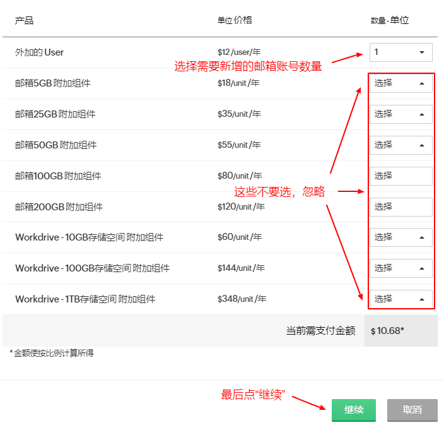This screenshot has width=444, height=430.
Task: Open the 外加的 User quantity dropdown
Action: point(400,52)
